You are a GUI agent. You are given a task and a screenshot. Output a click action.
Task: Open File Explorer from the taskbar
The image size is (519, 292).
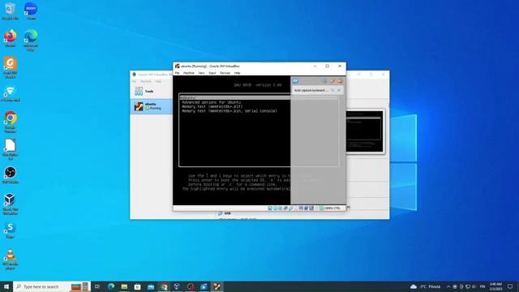coord(124,286)
